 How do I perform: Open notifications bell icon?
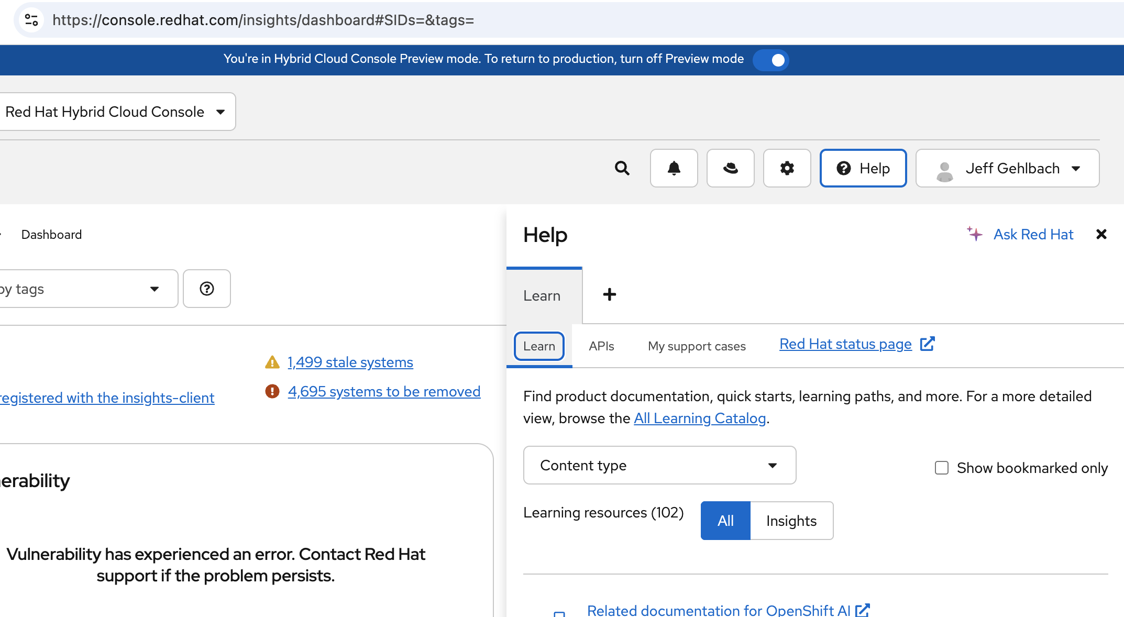674,168
